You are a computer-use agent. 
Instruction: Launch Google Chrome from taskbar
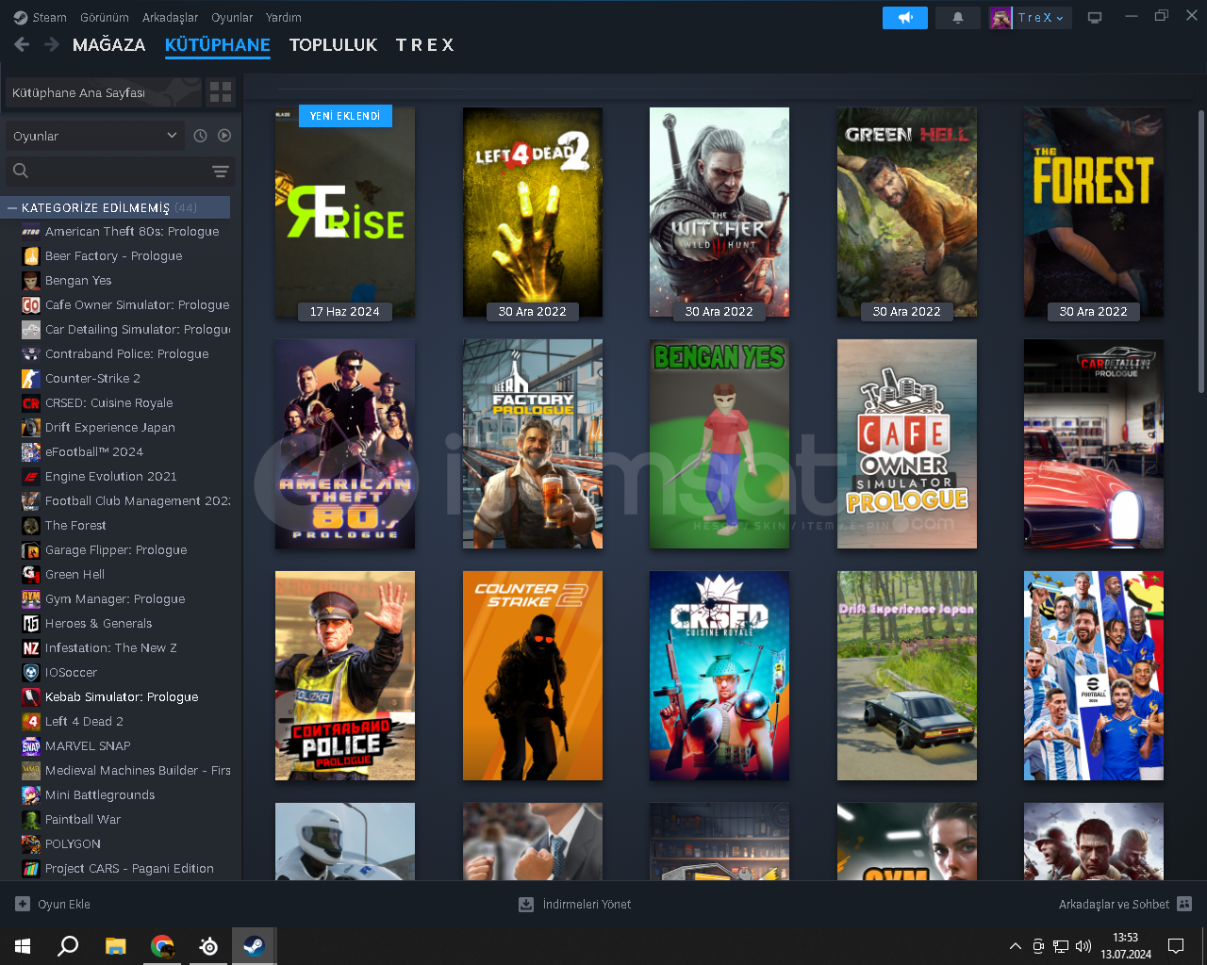(x=162, y=945)
